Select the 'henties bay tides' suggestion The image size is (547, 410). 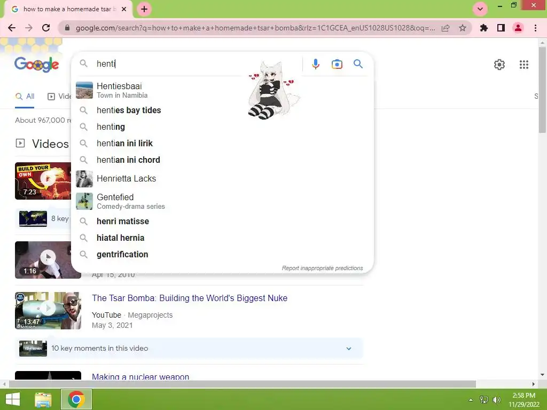[x=222, y=110]
